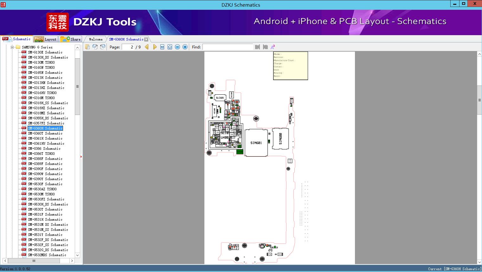Viewport: 482px width, 272px height.
Task: Open SM-G318H_SS Schematic in tree
Action: (48, 103)
